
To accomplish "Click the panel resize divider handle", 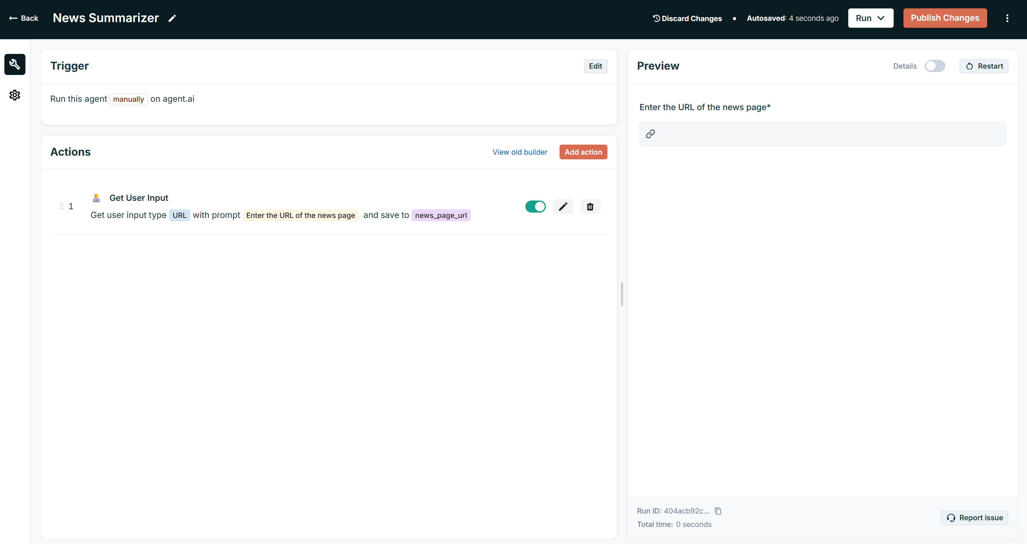I will coord(622,294).
